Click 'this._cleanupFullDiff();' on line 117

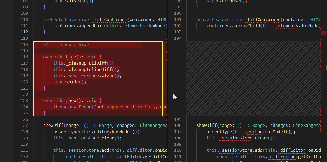[x=84, y=63]
